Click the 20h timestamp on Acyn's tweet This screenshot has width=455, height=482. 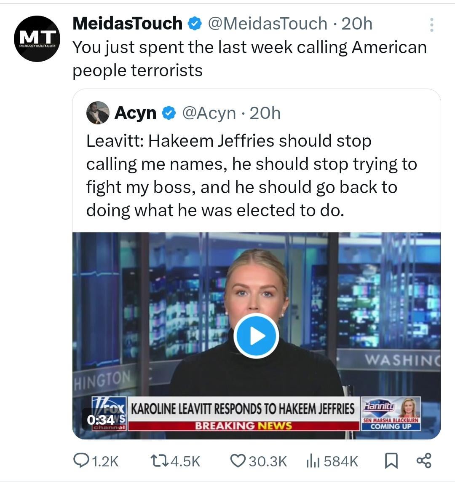tap(265, 113)
